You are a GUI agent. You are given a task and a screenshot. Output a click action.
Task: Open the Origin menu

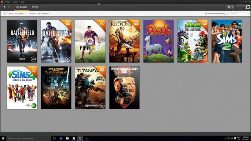tap(7, 2)
